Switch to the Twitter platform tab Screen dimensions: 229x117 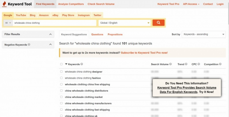tap(97, 15)
